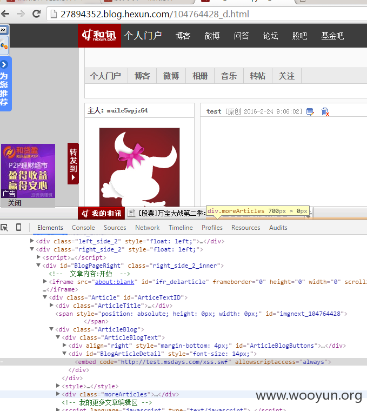Reload the page with refresh icon
This screenshot has height=411, width=367.
coord(36,14)
